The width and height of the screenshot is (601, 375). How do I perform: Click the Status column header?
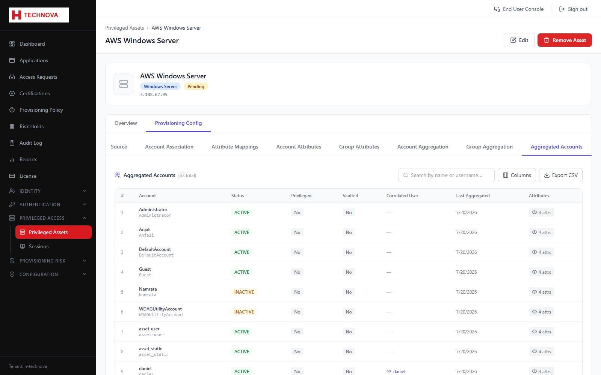point(238,196)
